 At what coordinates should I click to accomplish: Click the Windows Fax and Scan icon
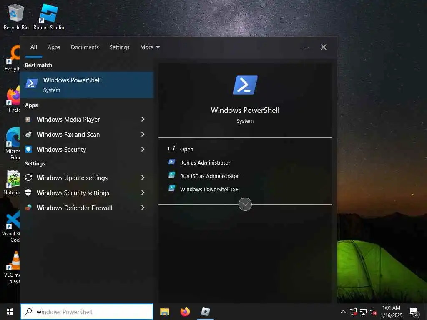coord(28,135)
